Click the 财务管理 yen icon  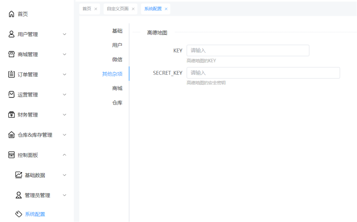11,114
